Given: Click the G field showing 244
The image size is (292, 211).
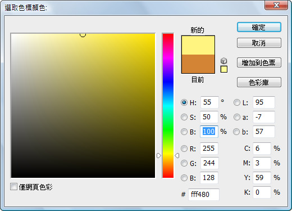Looking at the screenshot, I should pos(209,163).
